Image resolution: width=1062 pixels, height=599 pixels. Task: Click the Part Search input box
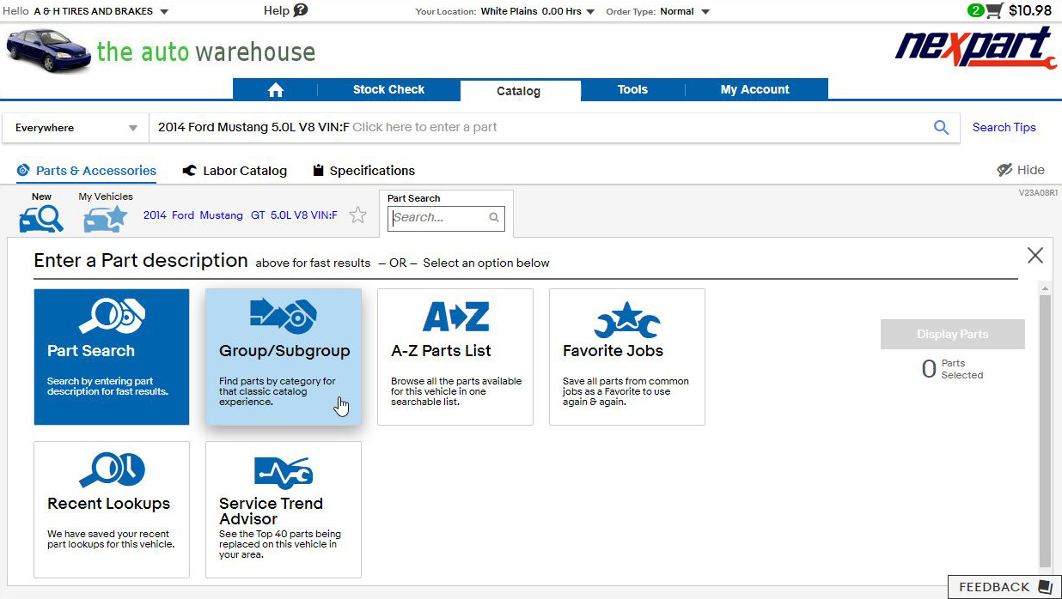pos(446,218)
